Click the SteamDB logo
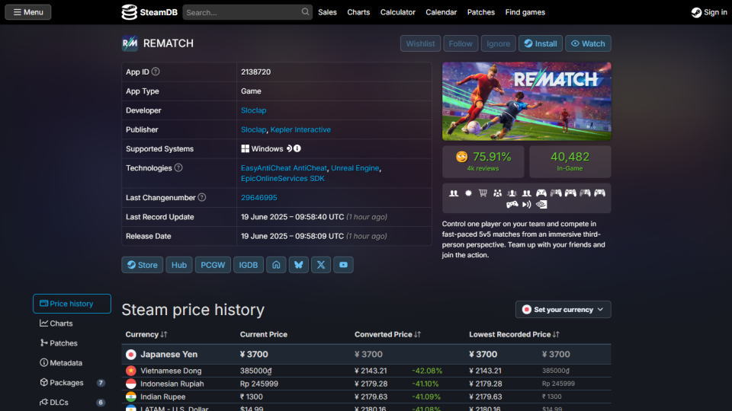Viewport: 732px width, 411px height. point(149,12)
